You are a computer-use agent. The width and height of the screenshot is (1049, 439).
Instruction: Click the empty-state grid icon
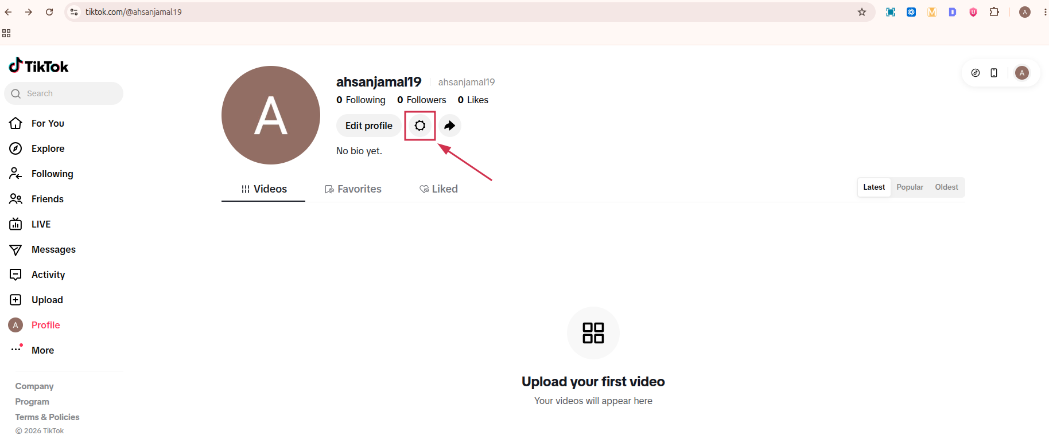pos(593,333)
